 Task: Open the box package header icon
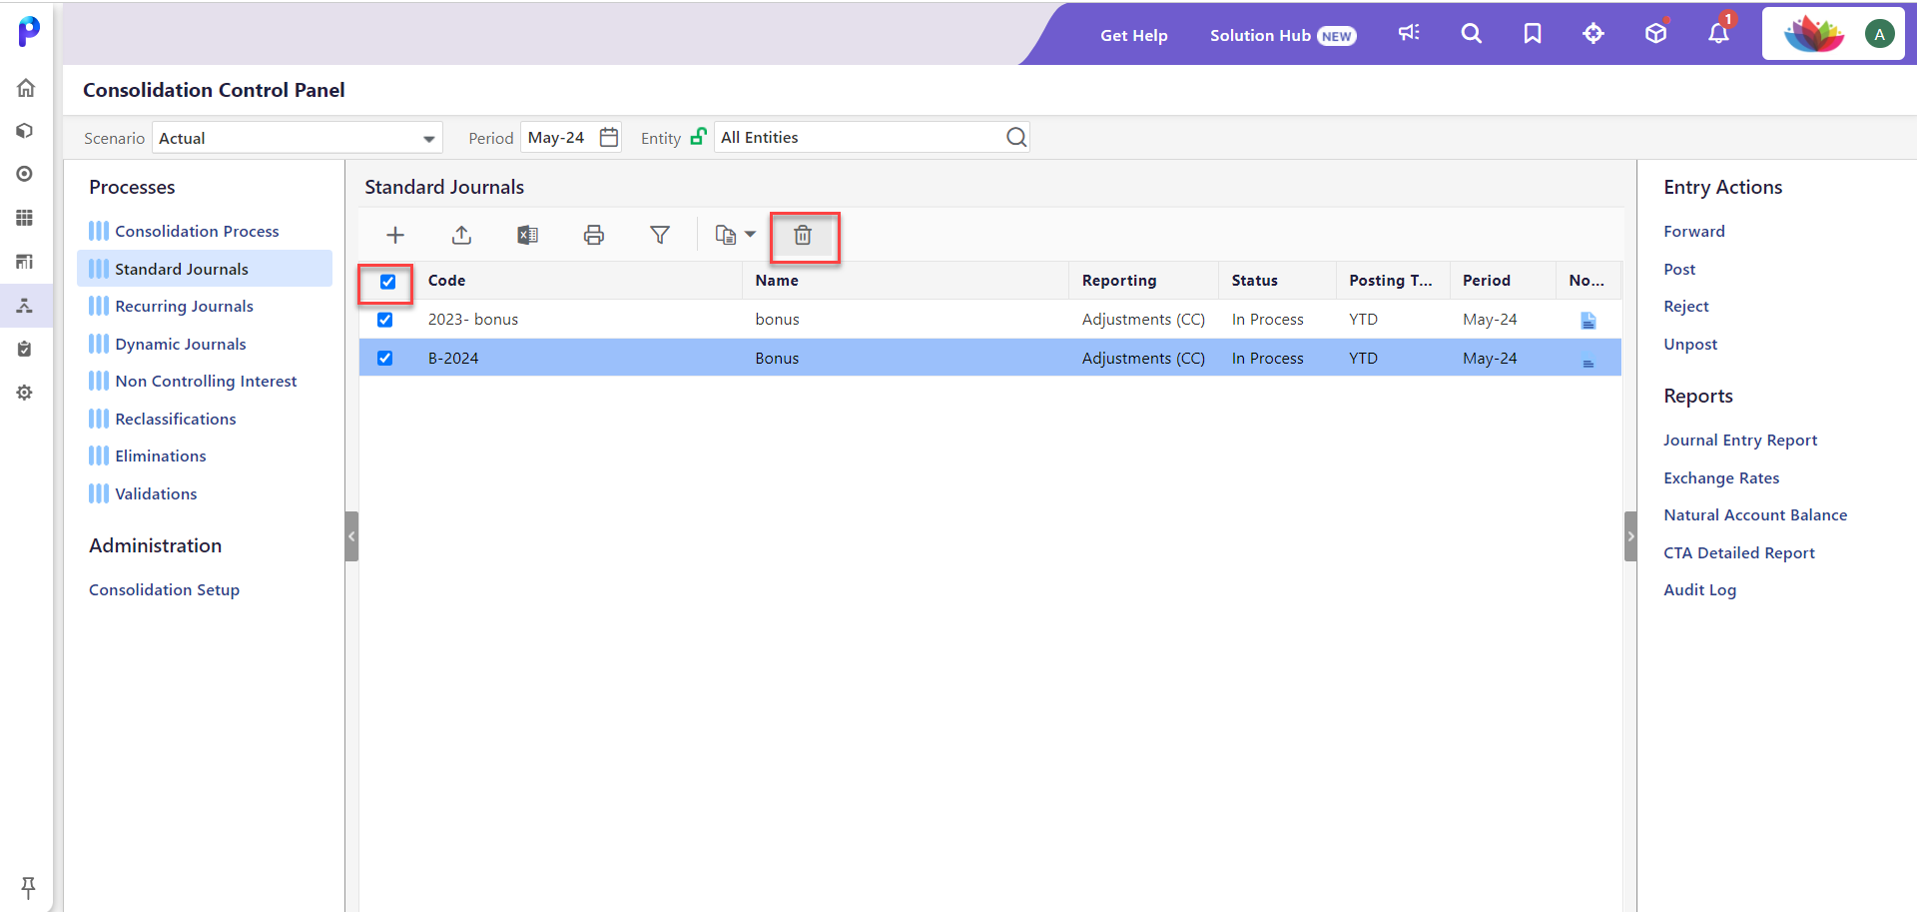1656,34
